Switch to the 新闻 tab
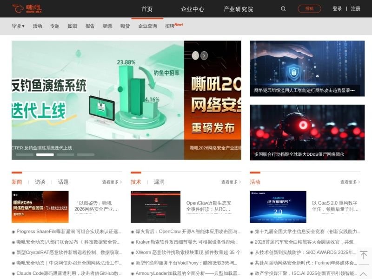This screenshot has height=279, width=372. (x=17, y=182)
